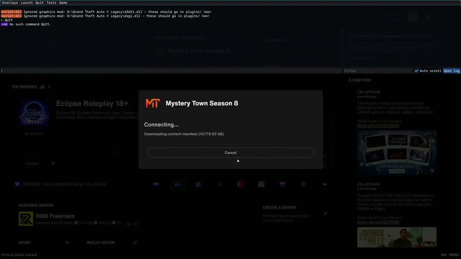Viewport: 461px width, 259px height.
Task: Open the Community Spotlight feed image
Action: pyautogui.click(x=397, y=153)
